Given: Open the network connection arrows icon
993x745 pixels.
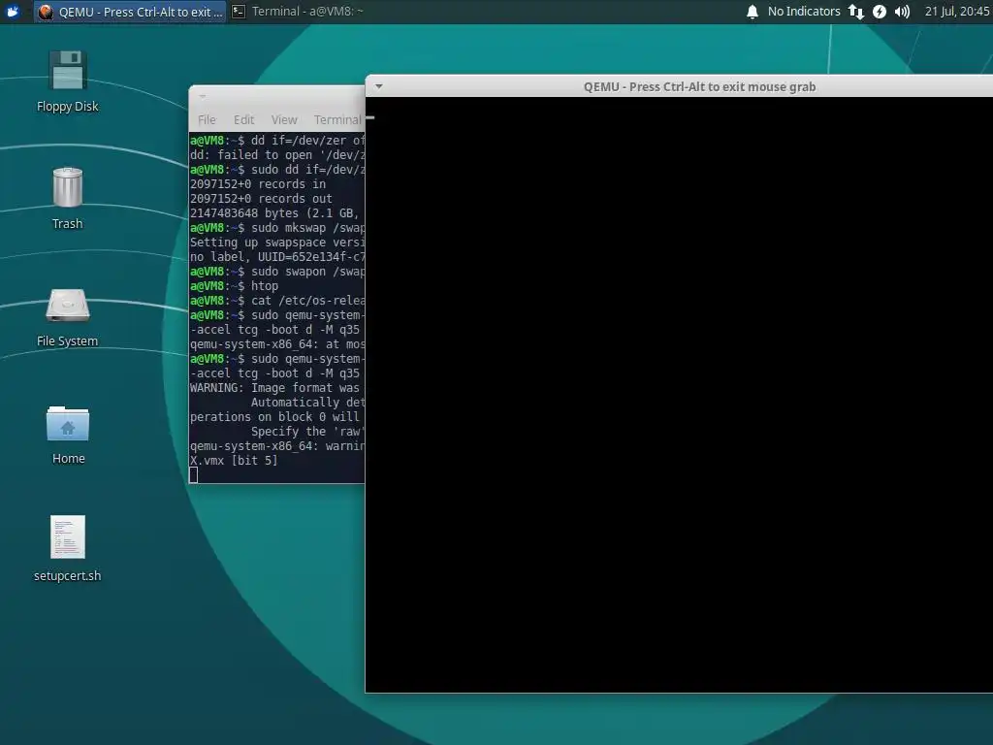Looking at the screenshot, I should [855, 12].
